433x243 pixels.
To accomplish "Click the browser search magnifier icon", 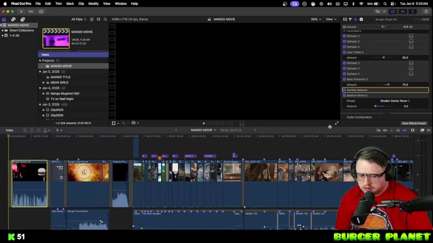I will [x=105, y=19].
